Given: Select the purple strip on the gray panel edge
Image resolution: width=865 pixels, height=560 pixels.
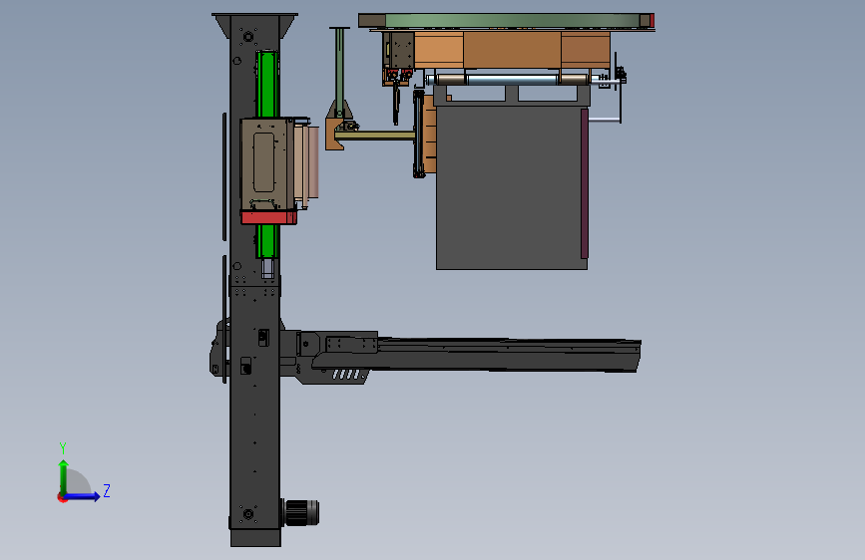Looking at the screenshot, I should coord(585,183).
